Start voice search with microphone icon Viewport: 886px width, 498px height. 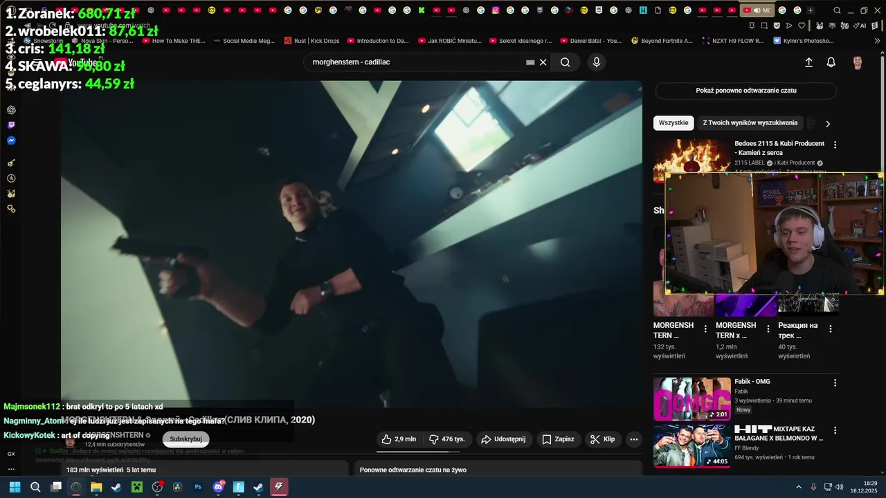coord(597,62)
